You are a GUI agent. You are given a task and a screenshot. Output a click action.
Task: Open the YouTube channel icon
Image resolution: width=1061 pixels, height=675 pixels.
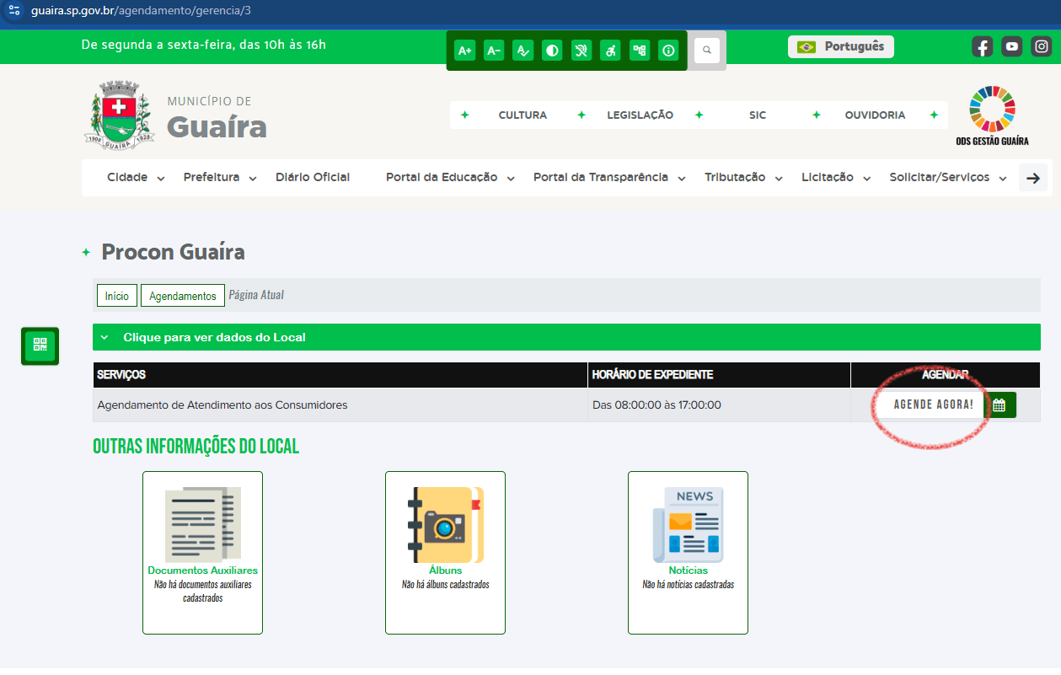[1011, 46]
